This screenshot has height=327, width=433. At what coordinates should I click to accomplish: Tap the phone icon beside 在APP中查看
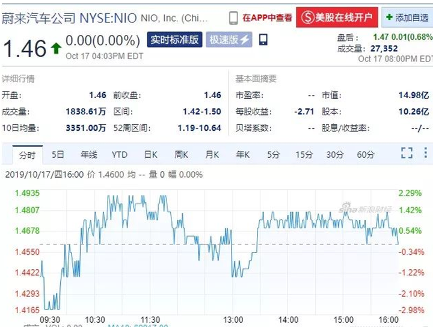(233, 18)
